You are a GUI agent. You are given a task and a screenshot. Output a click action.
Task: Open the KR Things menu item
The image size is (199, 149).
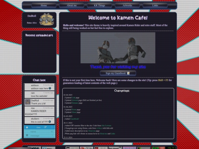coord(99,5)
